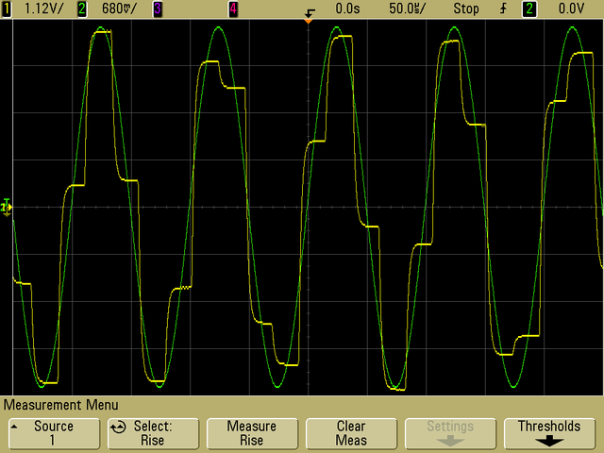Click the 1.12V/ channel 1 scale
604x453 pixels.
pos(43,8)
